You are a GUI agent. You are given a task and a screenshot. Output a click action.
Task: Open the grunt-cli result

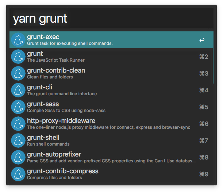111,90
